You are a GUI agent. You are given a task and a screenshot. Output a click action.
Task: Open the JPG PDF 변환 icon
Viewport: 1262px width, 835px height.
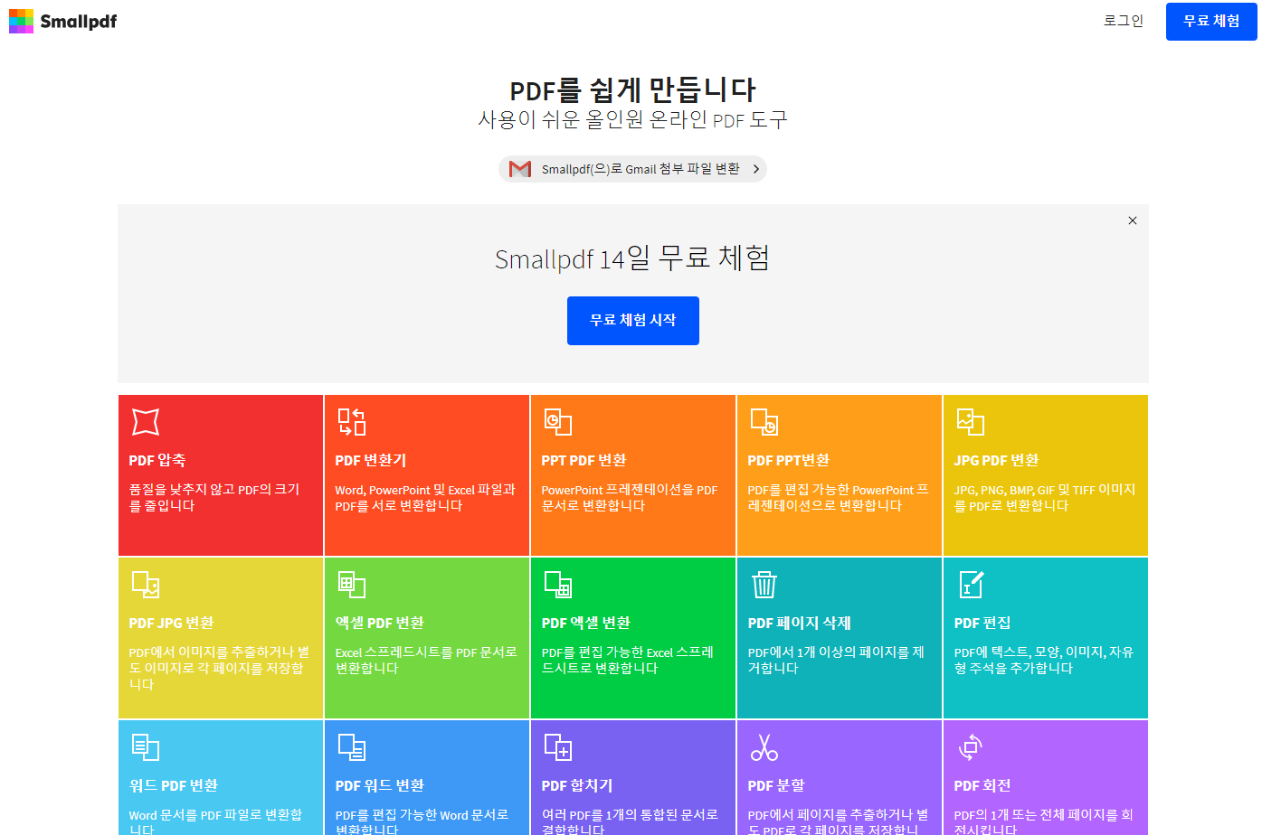971,422
